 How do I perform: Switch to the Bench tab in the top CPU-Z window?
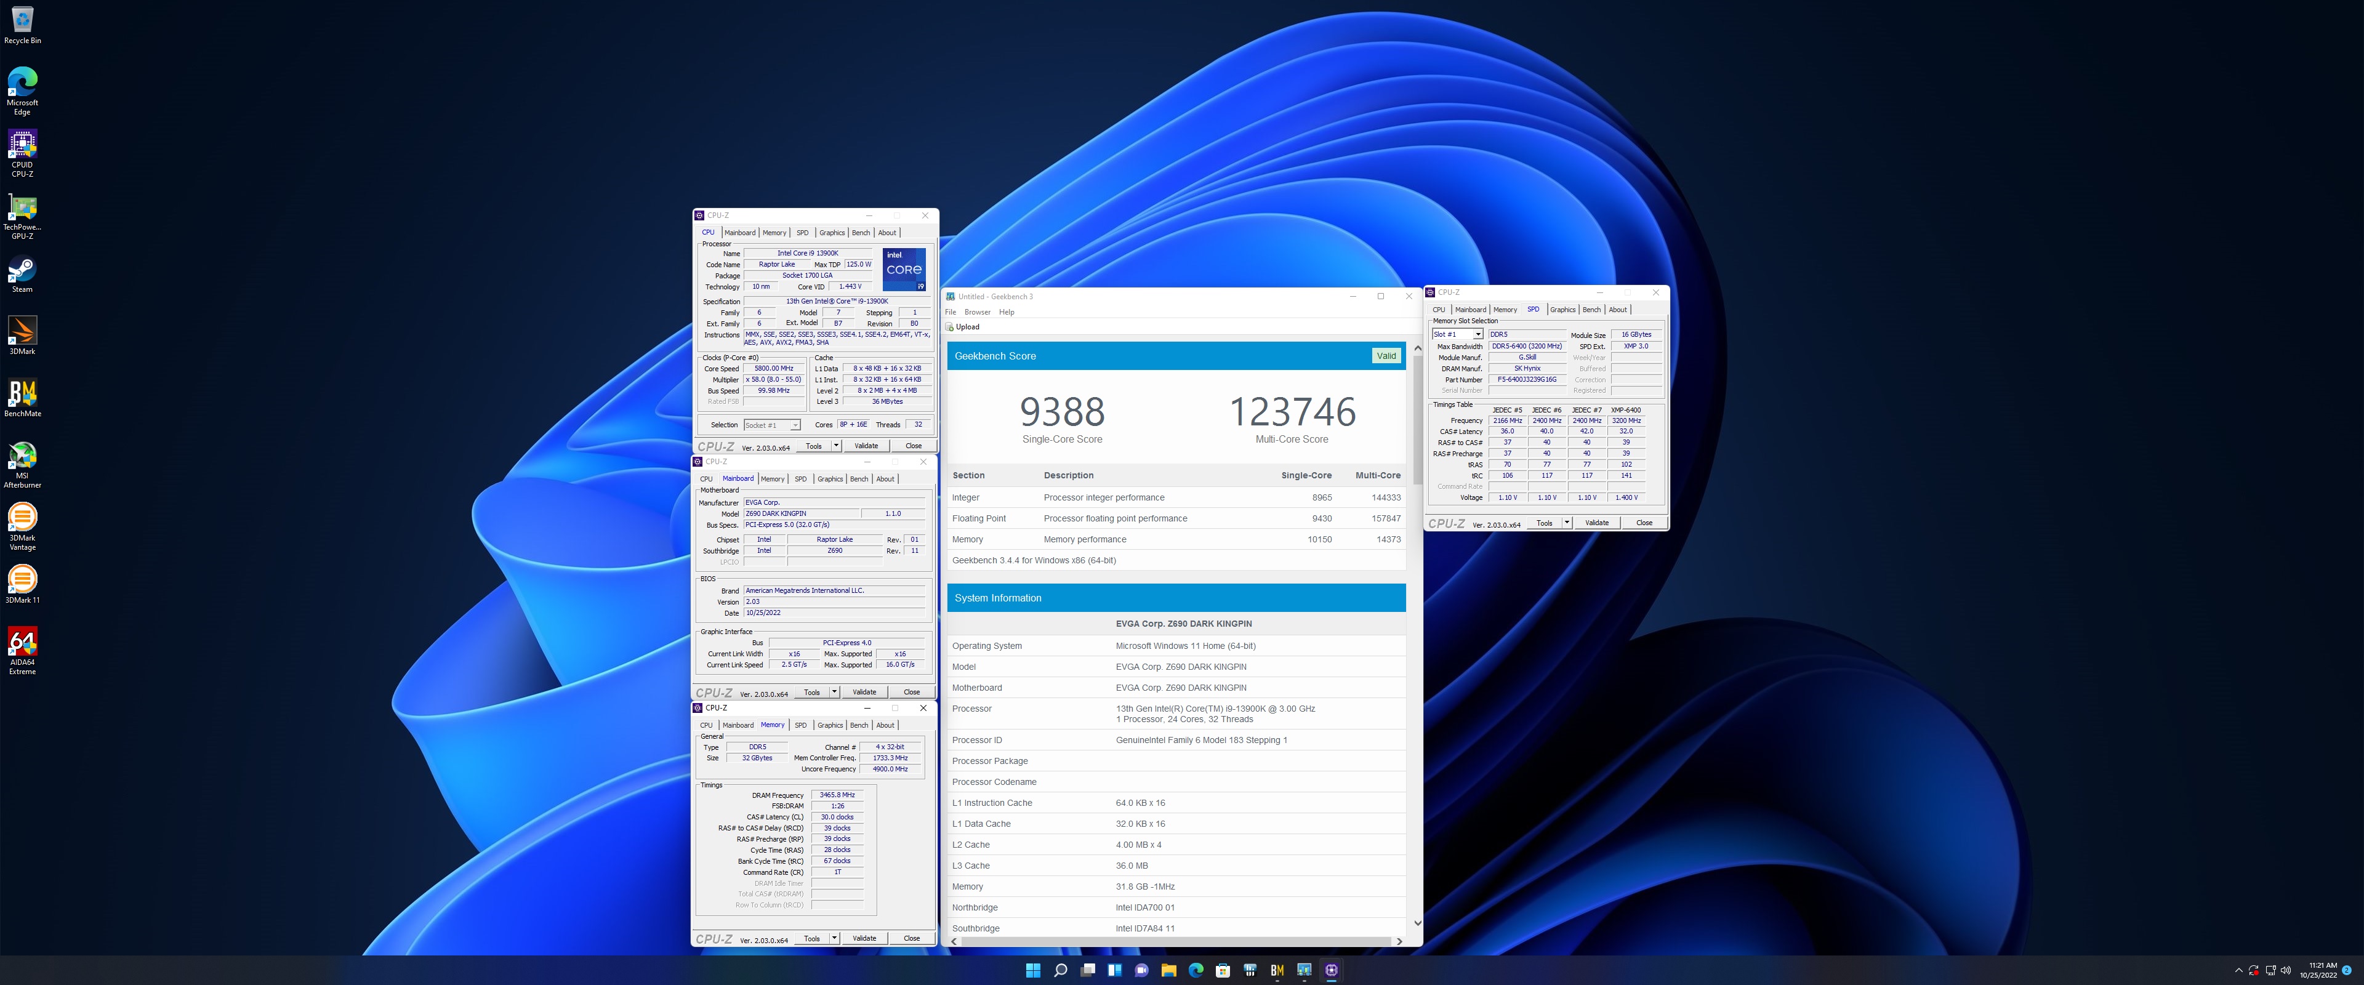click(x=861, y=233)
